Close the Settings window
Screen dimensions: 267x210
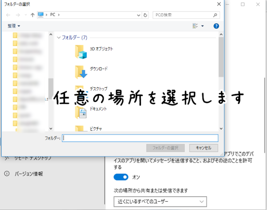point(258,4)
